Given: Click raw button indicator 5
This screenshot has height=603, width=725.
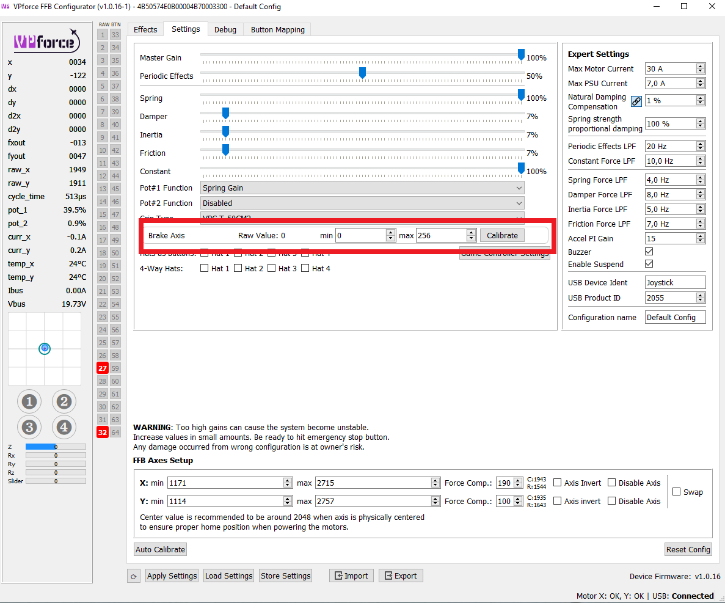Looking at the screenshot, I should point(103,86).
